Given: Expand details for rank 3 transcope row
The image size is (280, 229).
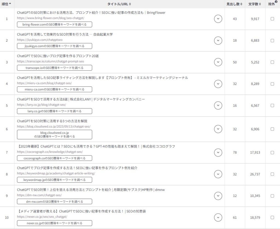Looking at the screenshot, I should (x=218, y=62).
